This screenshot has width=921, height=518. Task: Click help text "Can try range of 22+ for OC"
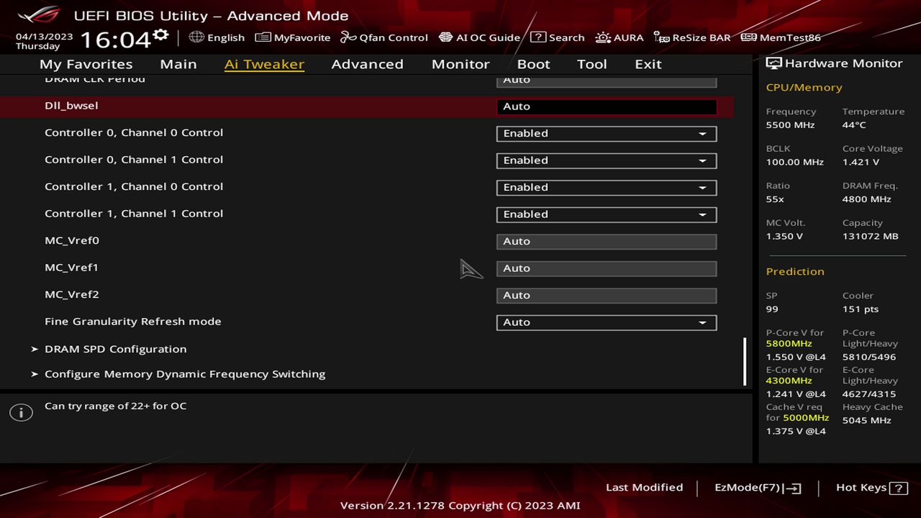115,406
